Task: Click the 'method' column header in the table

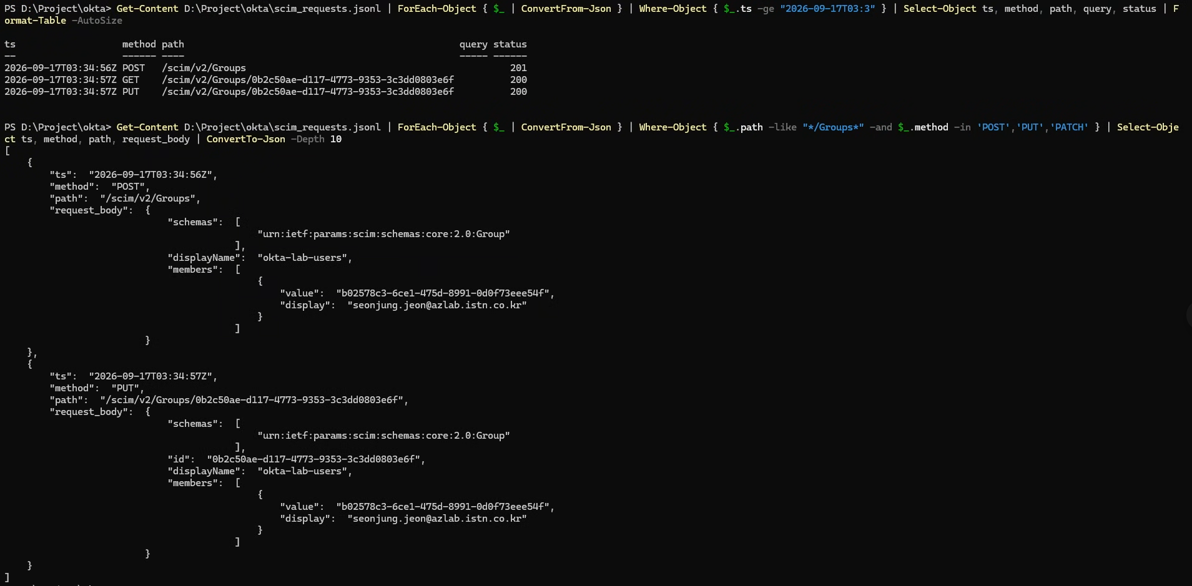Action: pyautogui.click(x=139, y=44)
